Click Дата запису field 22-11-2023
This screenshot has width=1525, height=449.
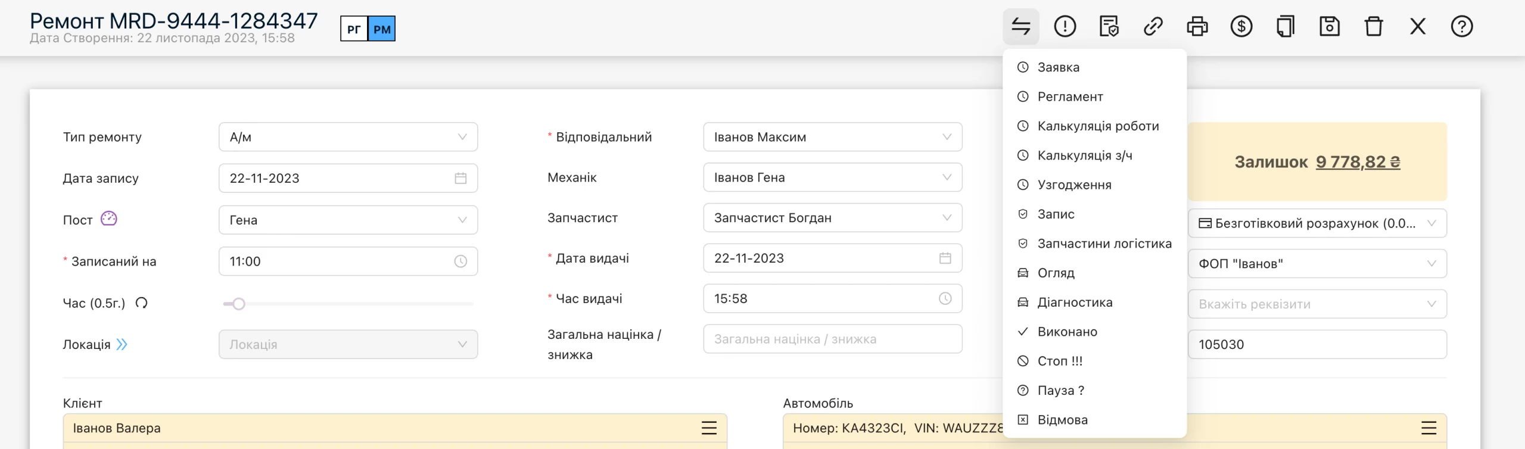348,178
